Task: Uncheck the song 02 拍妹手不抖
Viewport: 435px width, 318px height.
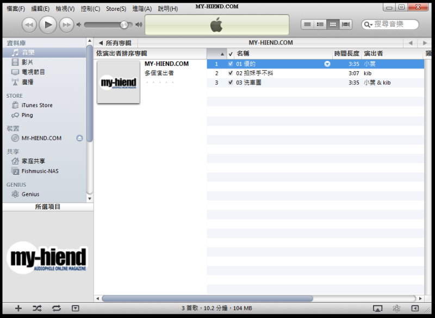Action: point(231,73)
